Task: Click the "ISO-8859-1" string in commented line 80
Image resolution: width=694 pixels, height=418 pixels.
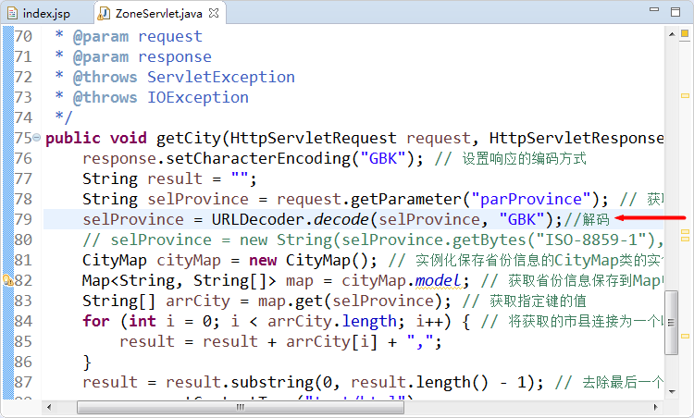Action: point(591,240)
